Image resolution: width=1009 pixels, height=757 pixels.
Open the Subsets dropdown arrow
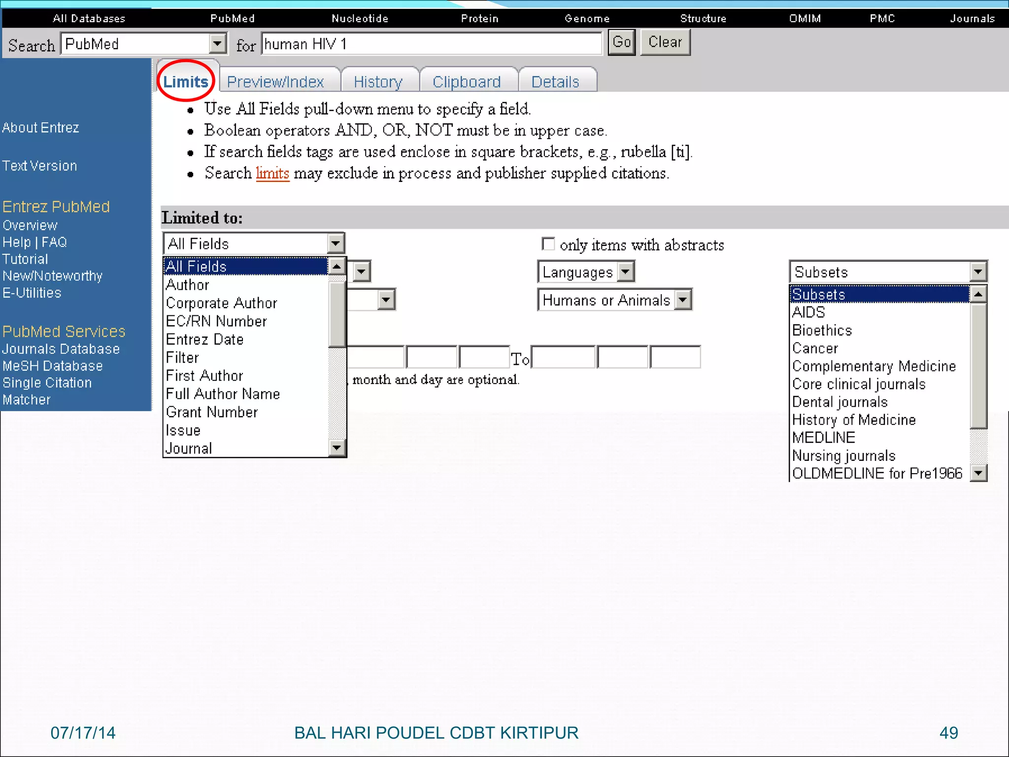(x=977, y=272)
